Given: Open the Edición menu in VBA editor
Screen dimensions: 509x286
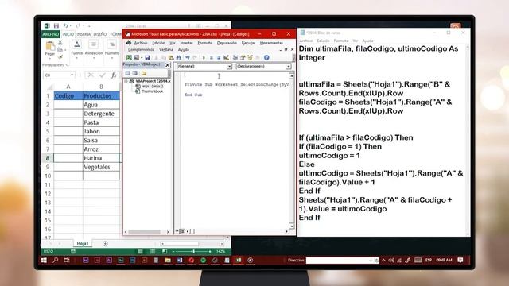Looking at the screenshot, I should pyautogui.click(x=158, y=43).
